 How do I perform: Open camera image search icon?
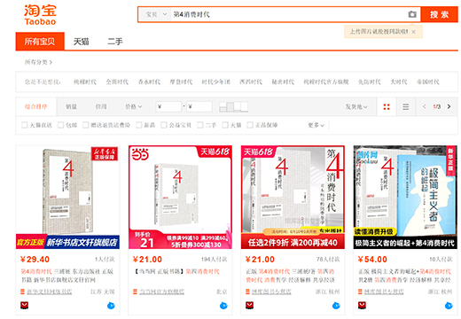tap(412, 14)
